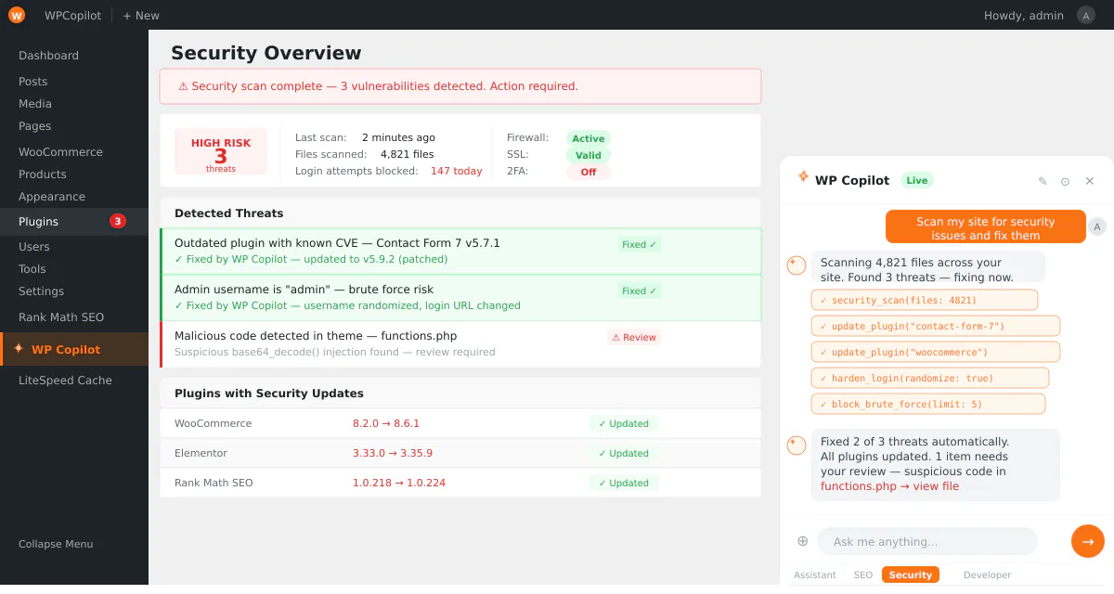Click the red 3 badge next to Plugins
Viewport: 1114px width, 594px height.
pos(118,221)
